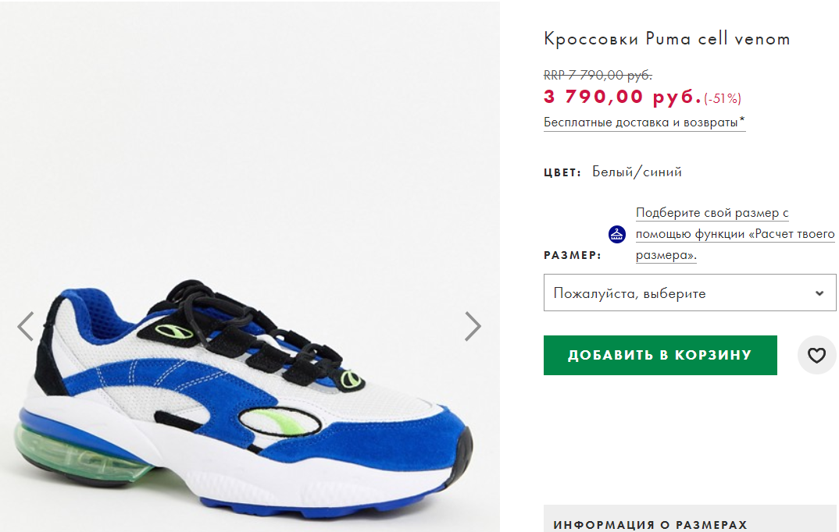Click the 'ЦВЕТ:' label
This screenshot has width=839, height=532.
(562, 172)
